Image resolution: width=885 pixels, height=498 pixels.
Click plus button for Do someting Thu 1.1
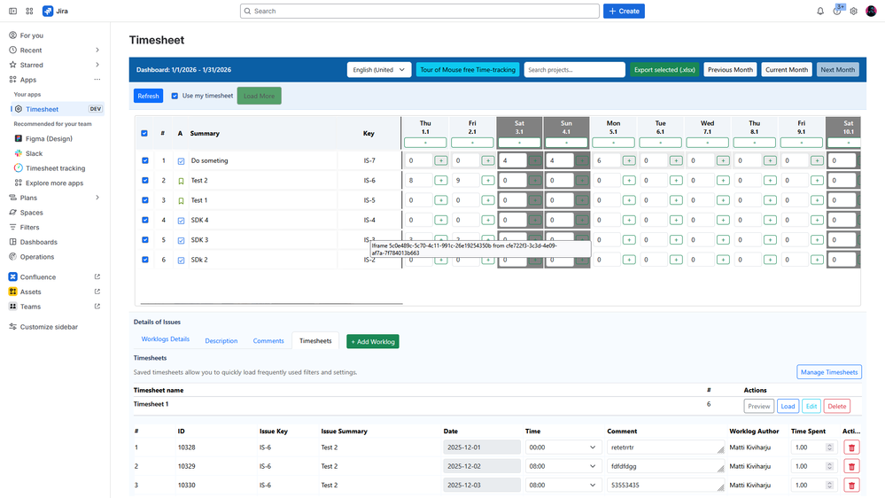pyautogui.click(x=441, y=160)
